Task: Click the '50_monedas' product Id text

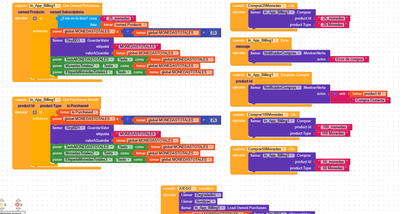Action: click(333, 162)
